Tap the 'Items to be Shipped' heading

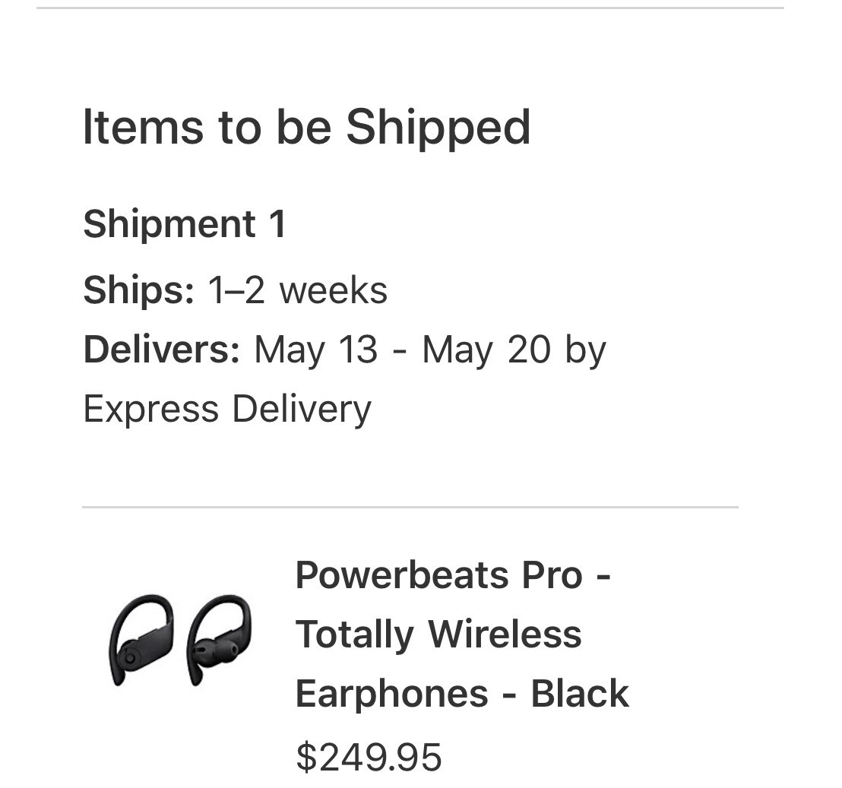click(x=306, y=127)
